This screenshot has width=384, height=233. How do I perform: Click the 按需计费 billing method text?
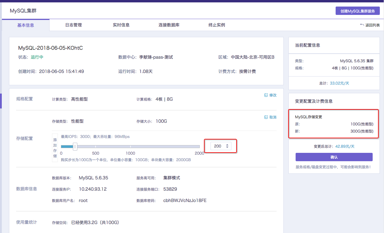[248, 72]
